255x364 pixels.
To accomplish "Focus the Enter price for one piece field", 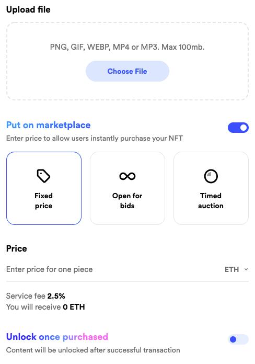I will click(114, 269).
